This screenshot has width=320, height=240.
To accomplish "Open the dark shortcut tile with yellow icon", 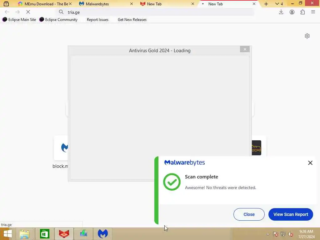I will [257, 148].
